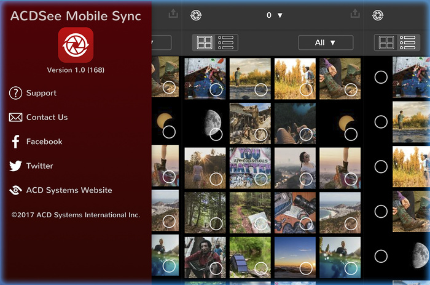The image size is (430, 285).
Task: Open the Facebook link in sidebar
Action: point(37,142)
